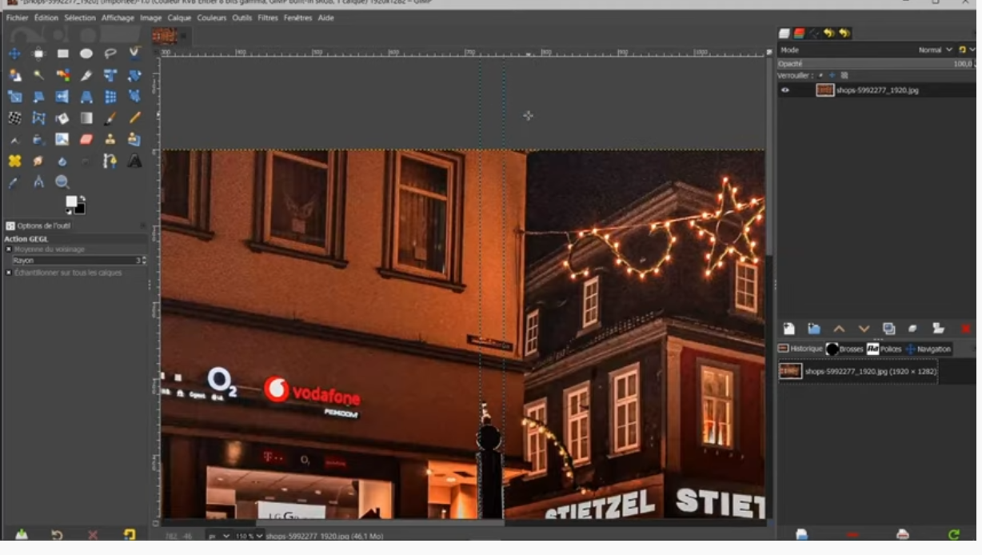982x555 pixels.
Task: Delete the layer with the red X
Action: (965, 329)
